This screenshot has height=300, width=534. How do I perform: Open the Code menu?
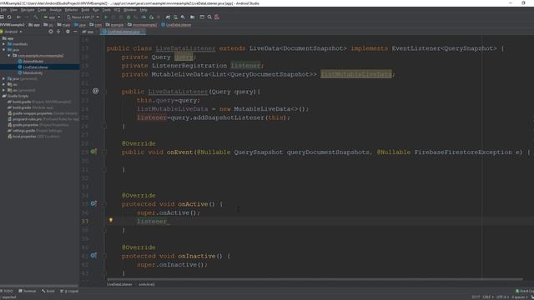pyautogui.click(x=42, y=10)
